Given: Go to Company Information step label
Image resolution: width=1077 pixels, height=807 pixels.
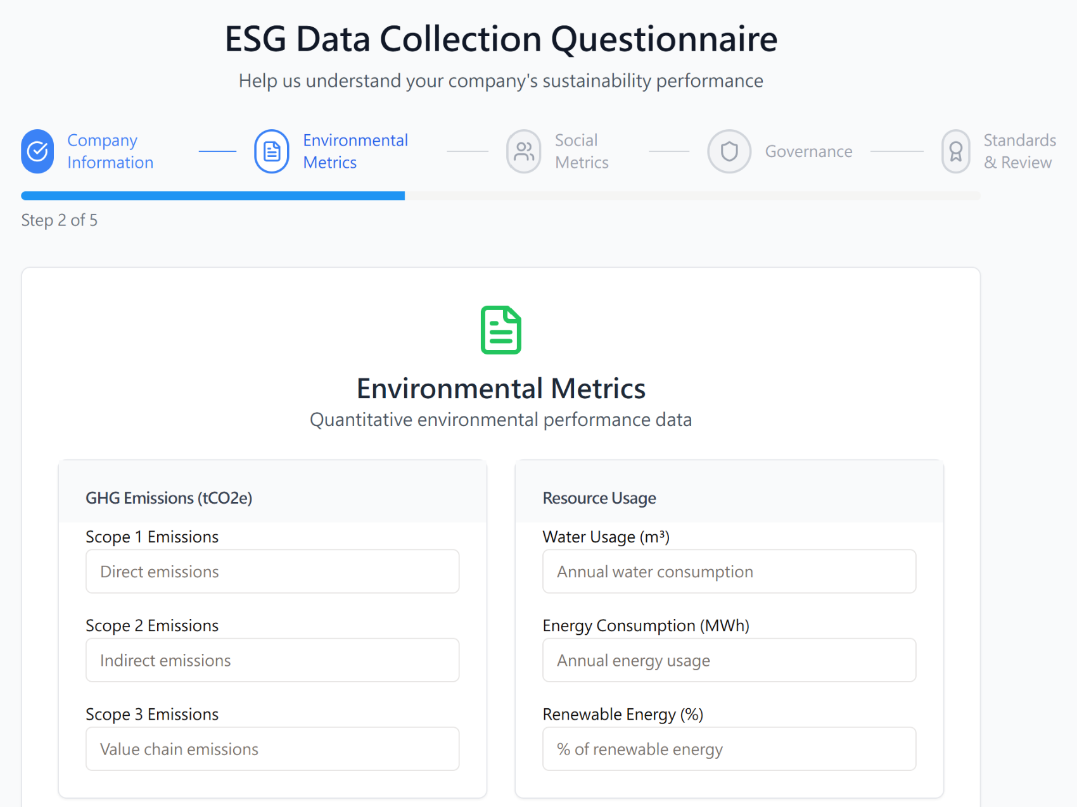Looking at the screenshot, I should pos(110,151).
